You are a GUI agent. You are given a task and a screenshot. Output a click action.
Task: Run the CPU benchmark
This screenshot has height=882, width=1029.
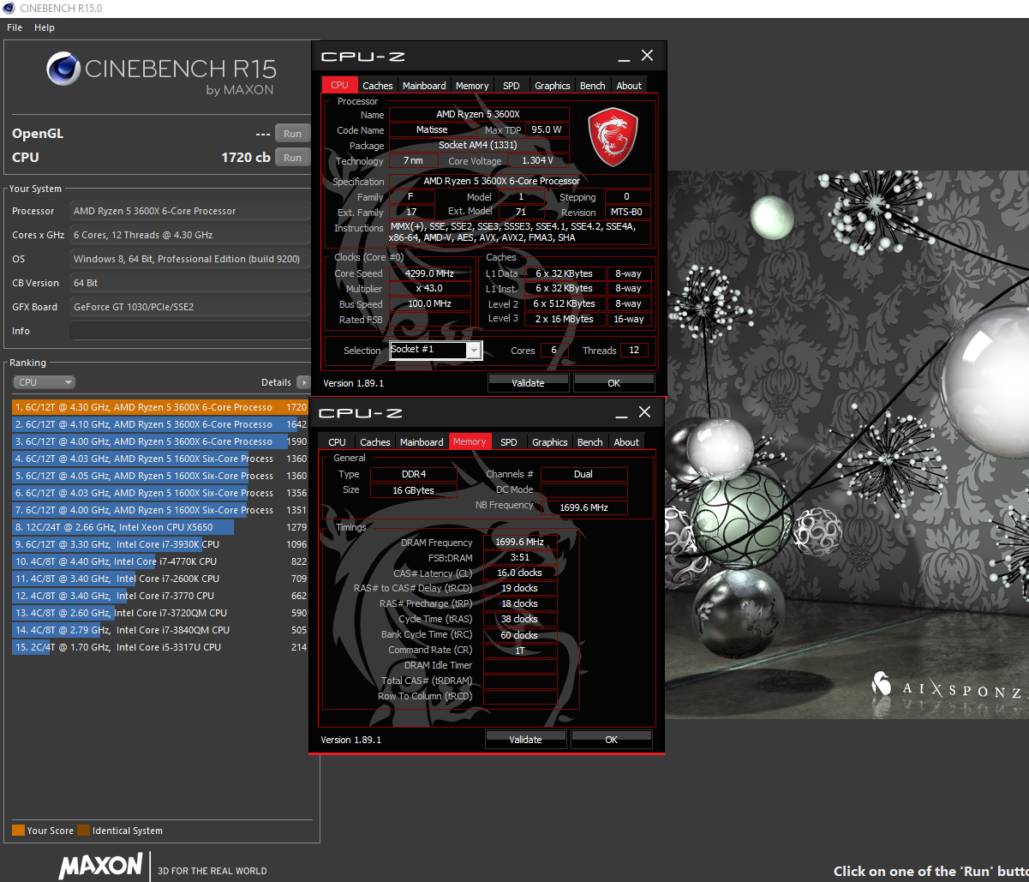tap(293, 158)
